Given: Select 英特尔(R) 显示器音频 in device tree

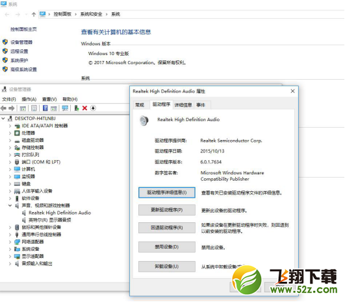Looking at the screenshot, I should (50, 220).
